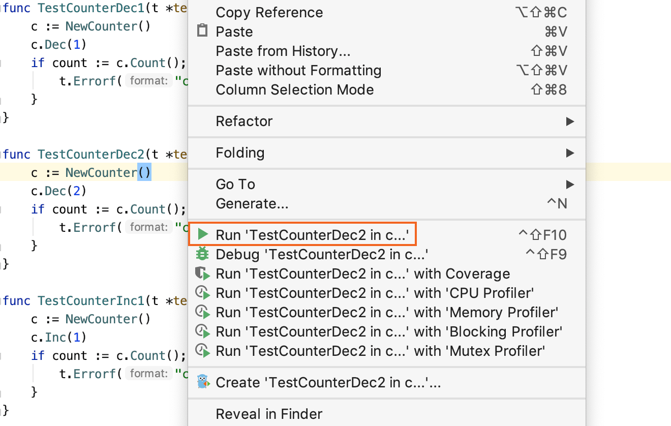The image size is (671, 426).
Task: Collapse the TestCounterDec2 function fold marker
Action: tap(2, 154)
